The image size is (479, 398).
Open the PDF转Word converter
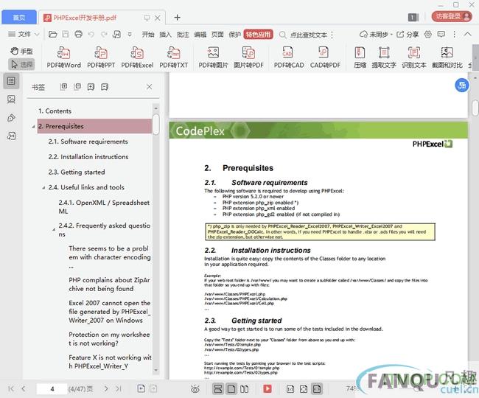coord(64,57)
